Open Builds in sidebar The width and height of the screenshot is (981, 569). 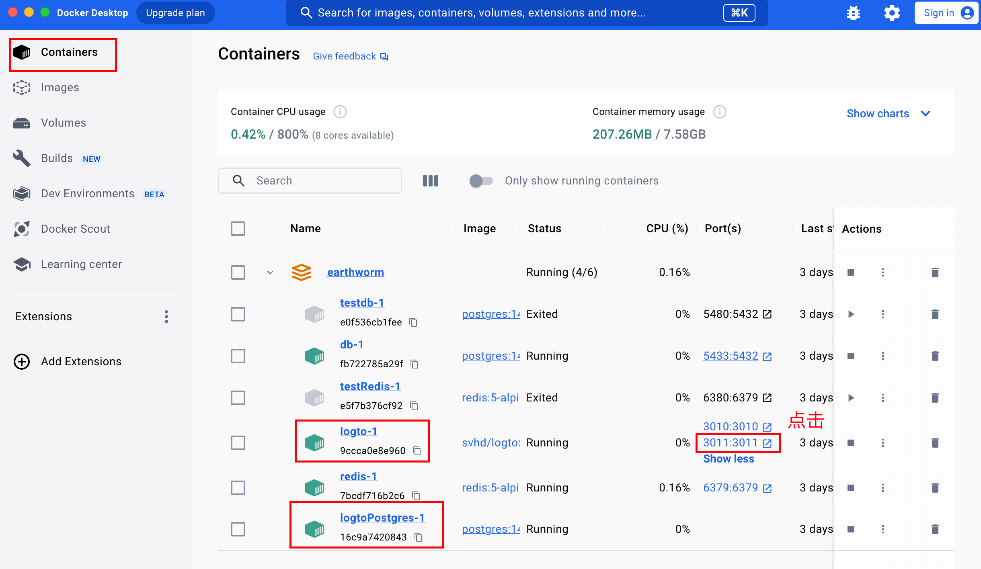[57, 158]
